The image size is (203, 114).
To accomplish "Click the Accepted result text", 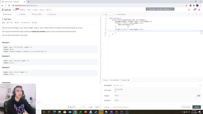I will 108,85.
